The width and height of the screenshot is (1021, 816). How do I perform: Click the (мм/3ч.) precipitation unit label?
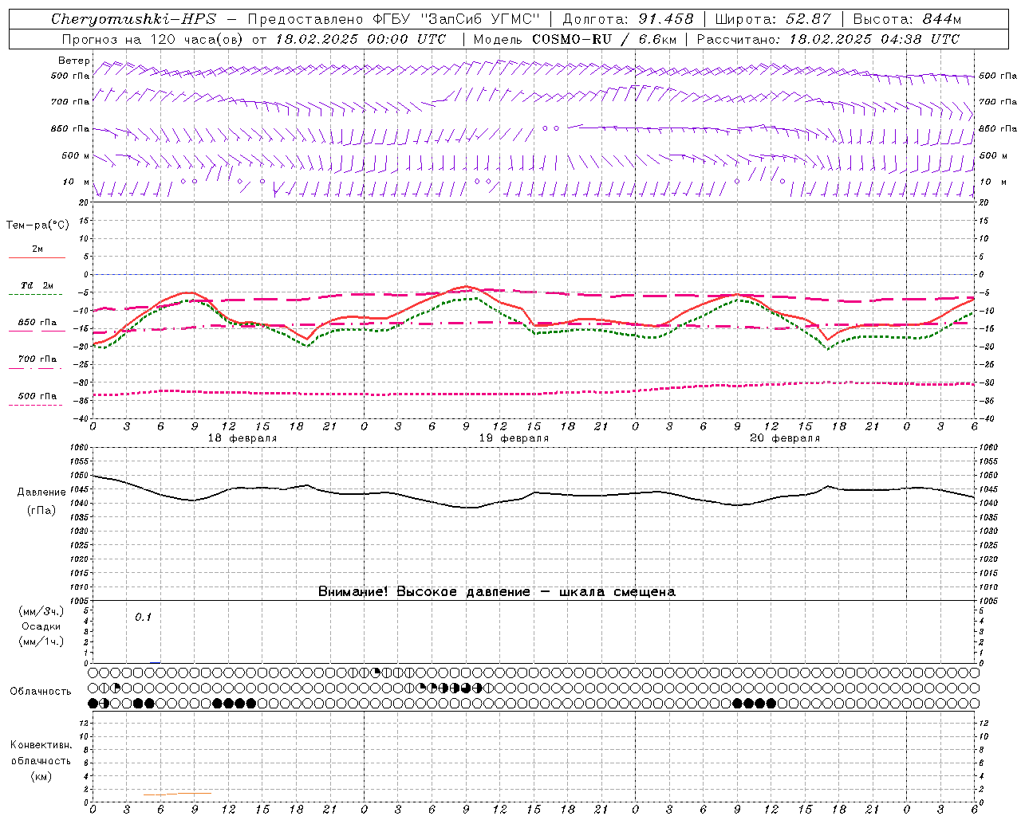tap(41, 611)
